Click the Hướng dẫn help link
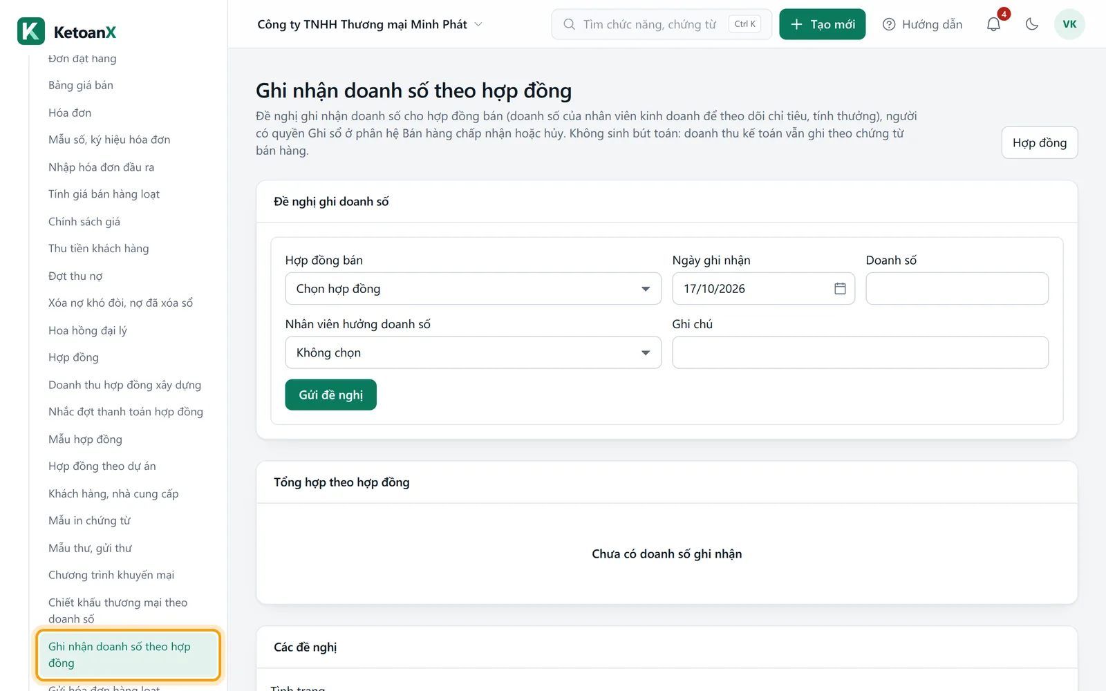The width and height of the screenshot is (1106, 691). (923, 24)
